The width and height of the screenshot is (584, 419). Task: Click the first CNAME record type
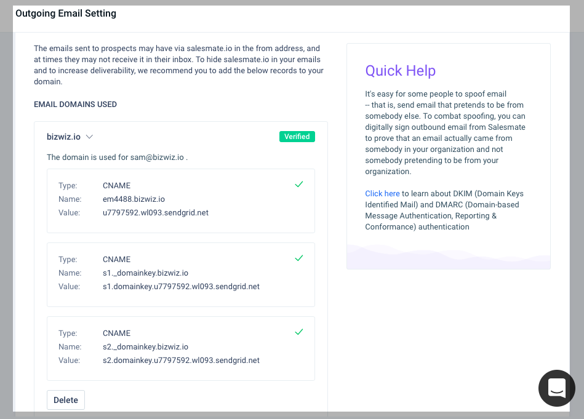(x=116, y=185)
